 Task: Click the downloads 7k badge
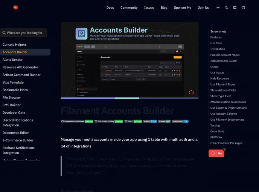pyautogui.click(x=180, y=121)
